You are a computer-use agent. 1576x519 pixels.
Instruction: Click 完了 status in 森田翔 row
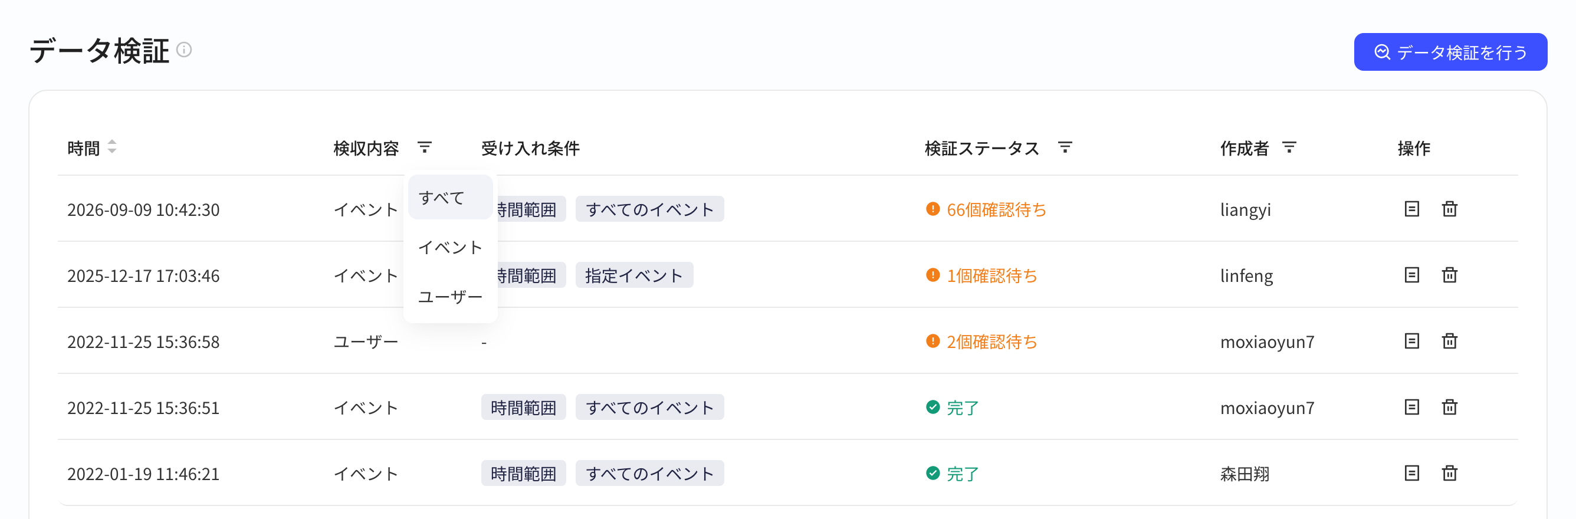click(953, 474)
